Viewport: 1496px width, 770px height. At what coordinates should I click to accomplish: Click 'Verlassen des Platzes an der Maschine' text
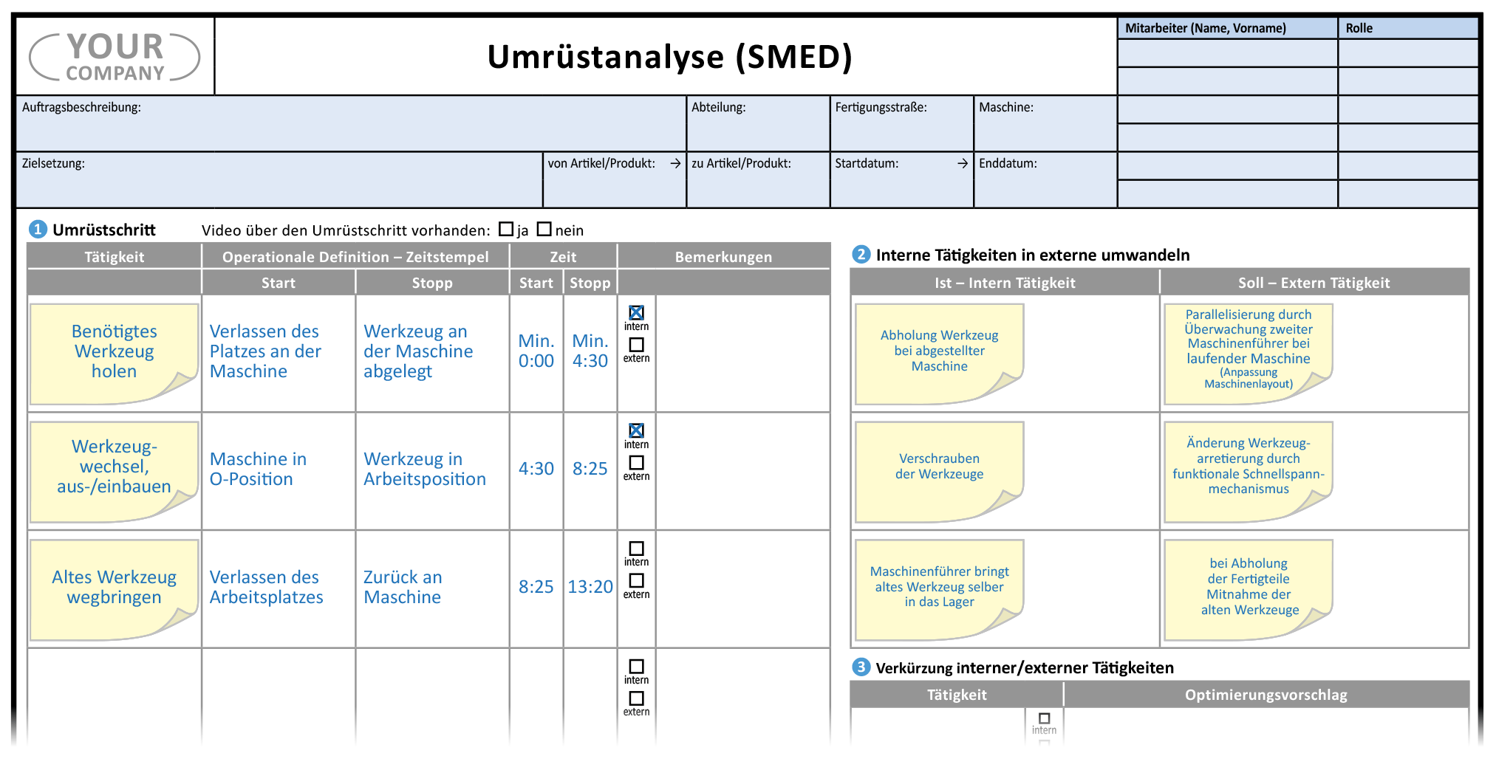pos(265,351)
